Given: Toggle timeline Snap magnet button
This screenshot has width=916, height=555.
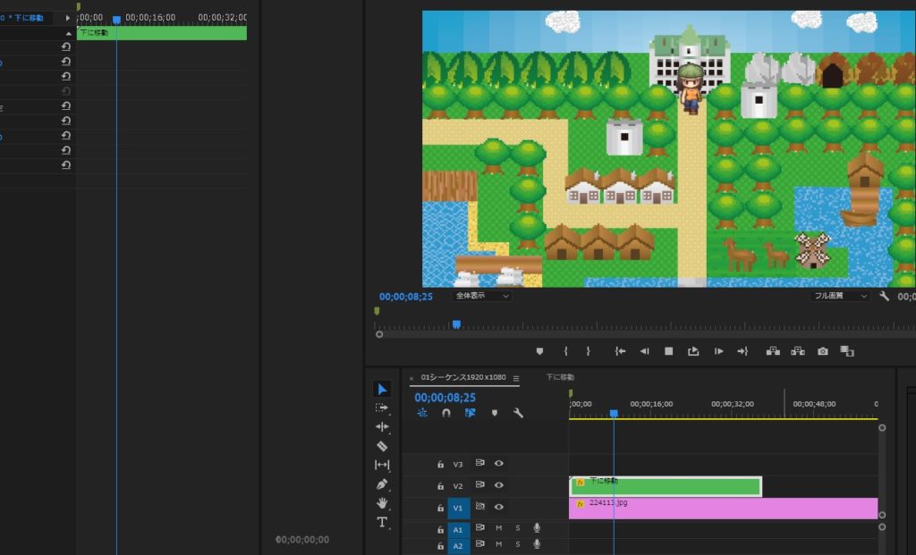Looking at the screenshot, I should 446,413.
